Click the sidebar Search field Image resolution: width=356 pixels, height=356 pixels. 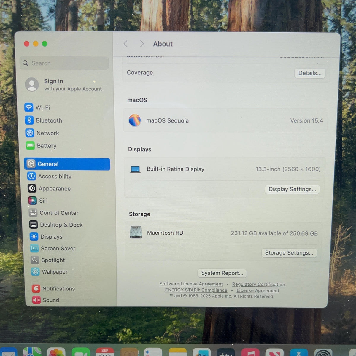pyautogui.click(x=64, y=63)
